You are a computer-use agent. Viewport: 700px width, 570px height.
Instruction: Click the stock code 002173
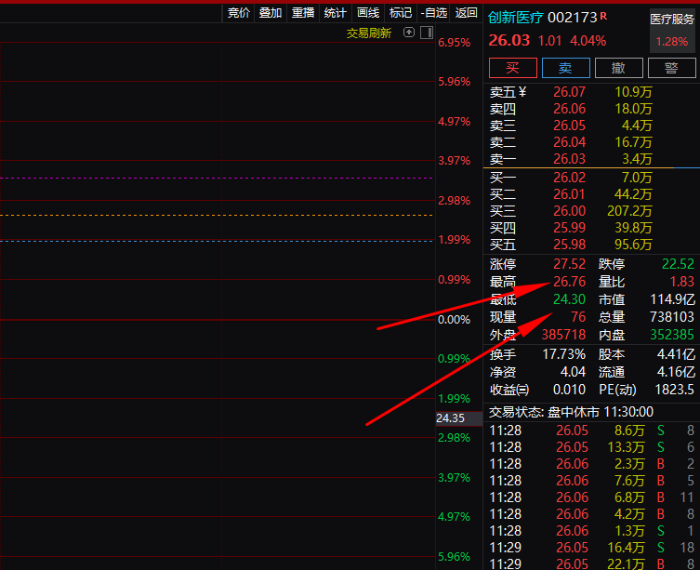[572, 18]
